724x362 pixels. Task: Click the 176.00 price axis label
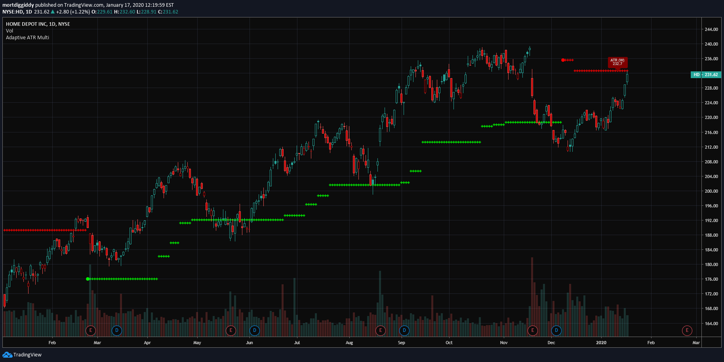pos(711,279)
